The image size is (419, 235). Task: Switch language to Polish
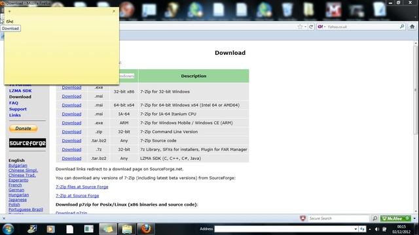(14, 204)
